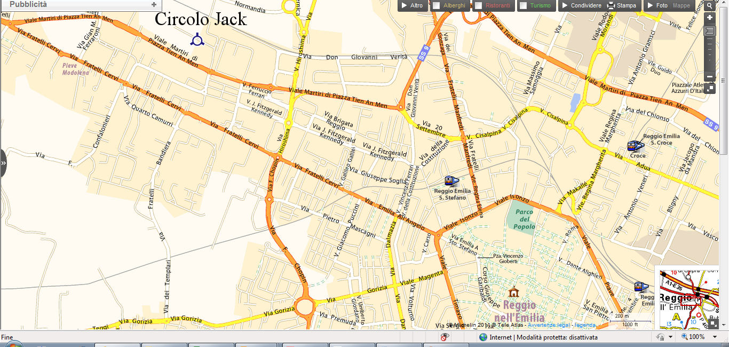Click the privacy blocked-eye status icon
Image resolution: width=729 pixels, height=347 pixels.
coord(445,337)
